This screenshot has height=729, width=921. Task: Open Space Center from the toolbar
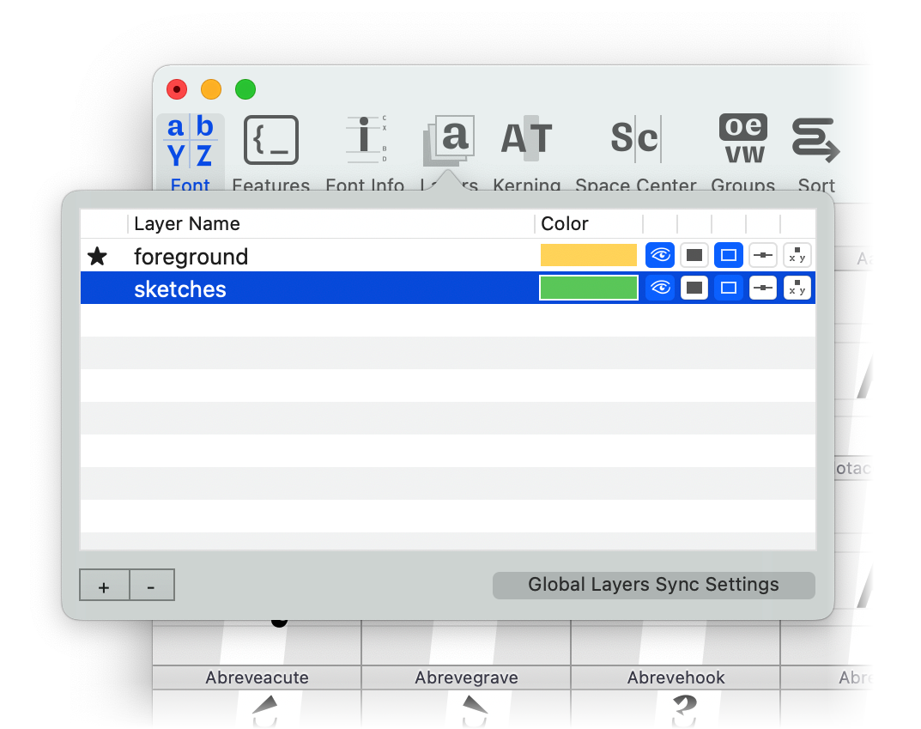click(635, 140)
